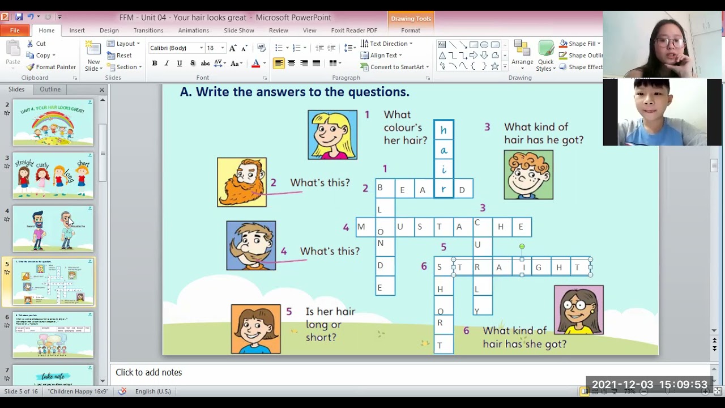Select the Right Arrow shape
Screen dimensions: 725x408
474,56
